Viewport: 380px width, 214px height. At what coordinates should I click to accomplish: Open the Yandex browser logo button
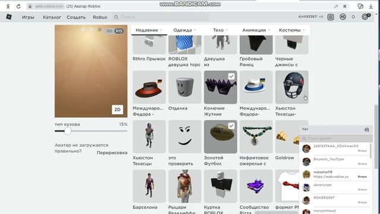coord(8,7)
